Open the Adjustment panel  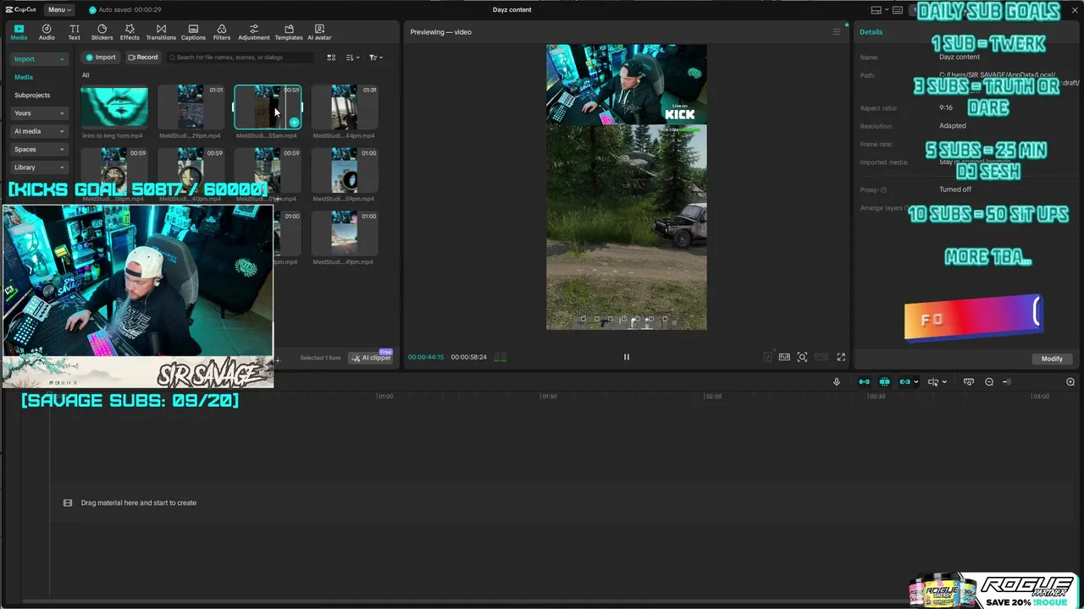[254, 32]
